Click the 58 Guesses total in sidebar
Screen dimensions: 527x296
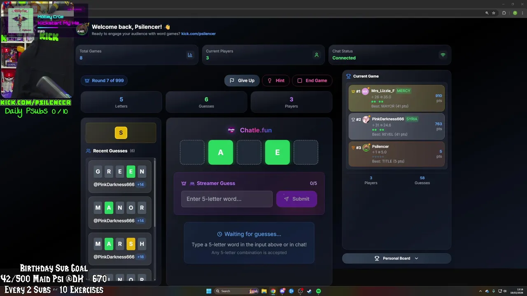[x=422, y=180]
